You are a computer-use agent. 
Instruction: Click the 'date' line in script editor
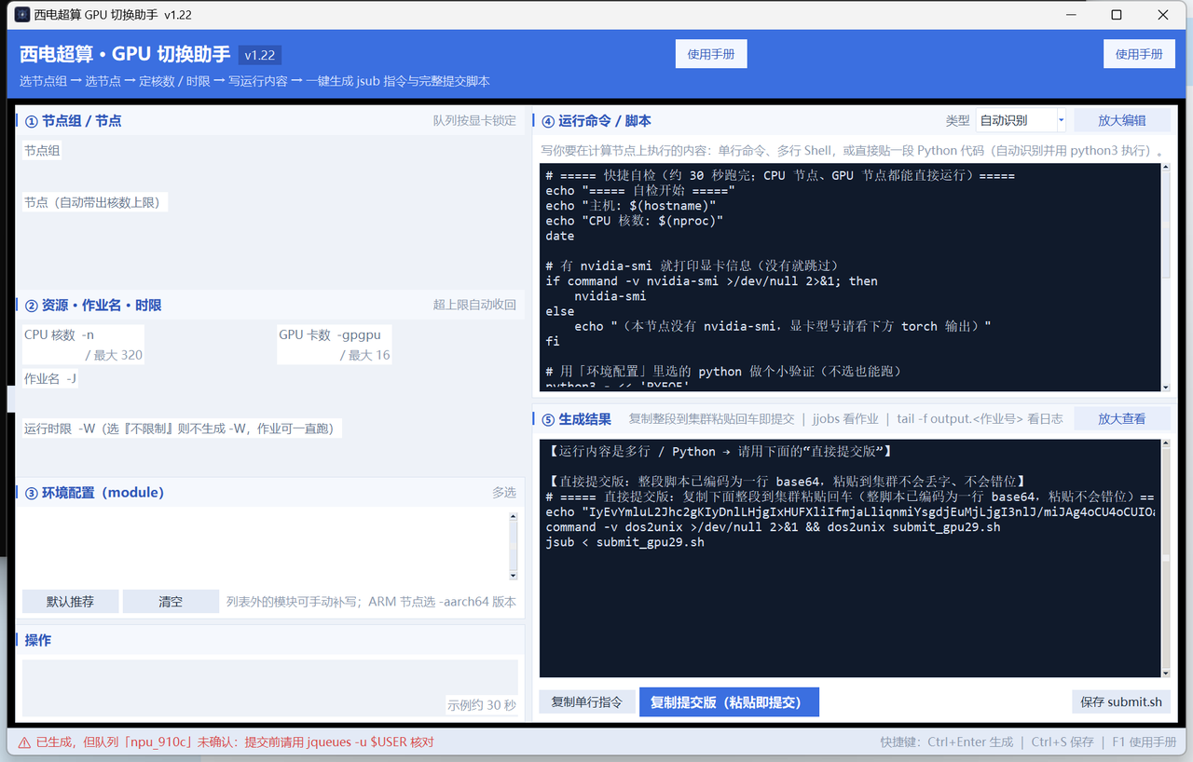[x=560, y=236]
